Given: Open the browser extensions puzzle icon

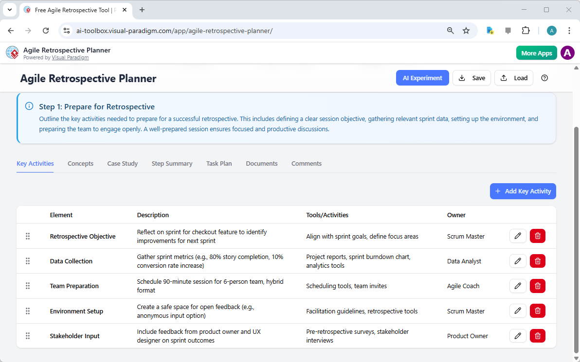Looking at the screenshot, I should point(526,30).
